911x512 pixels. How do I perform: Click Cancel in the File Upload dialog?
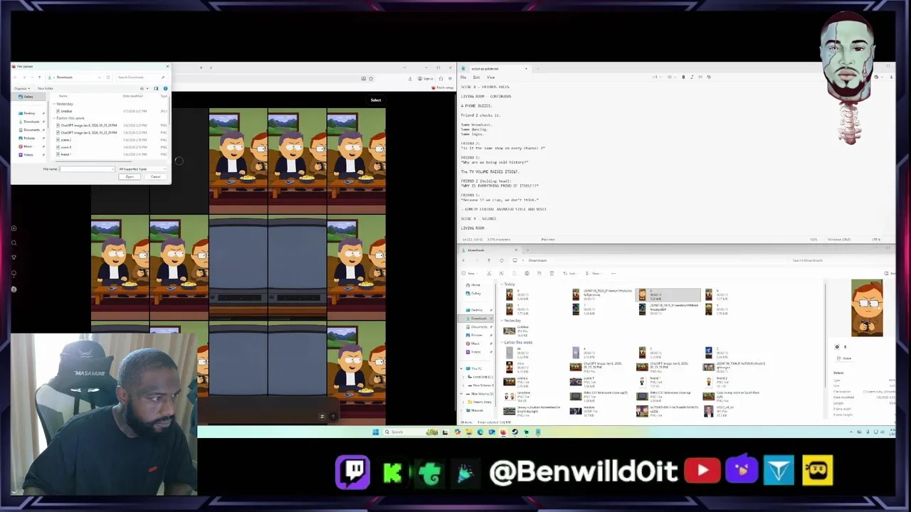click(155, 177)
